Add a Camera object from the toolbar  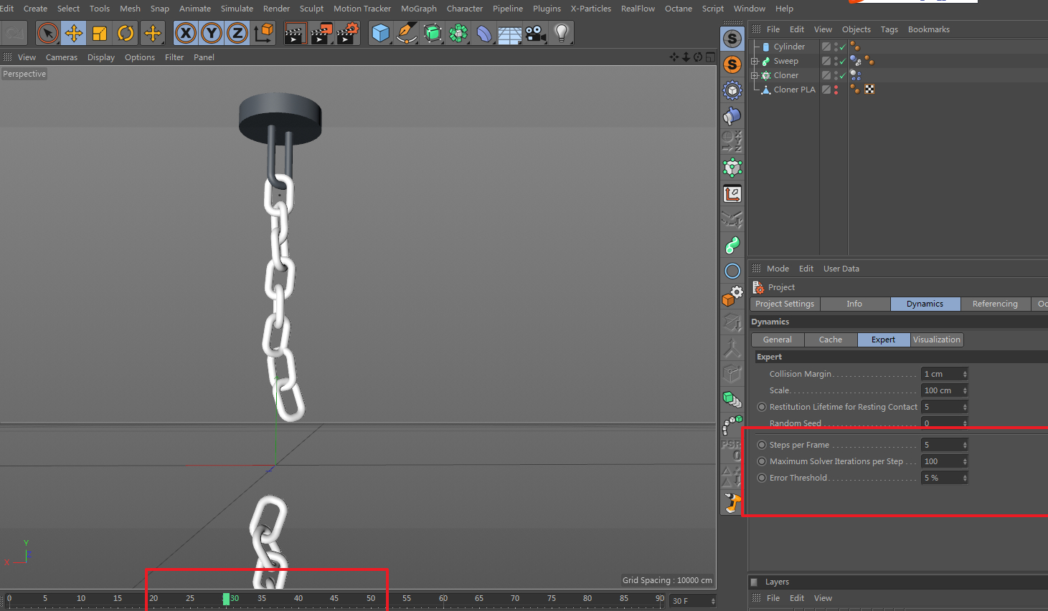click(535, 33)
